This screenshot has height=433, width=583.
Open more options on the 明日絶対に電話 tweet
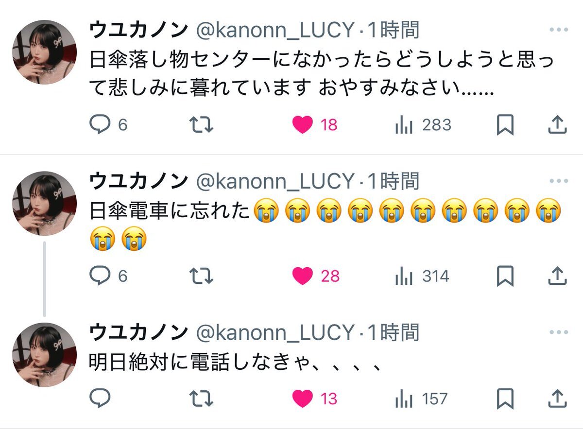pyautogui.click(x=559, y=333)
